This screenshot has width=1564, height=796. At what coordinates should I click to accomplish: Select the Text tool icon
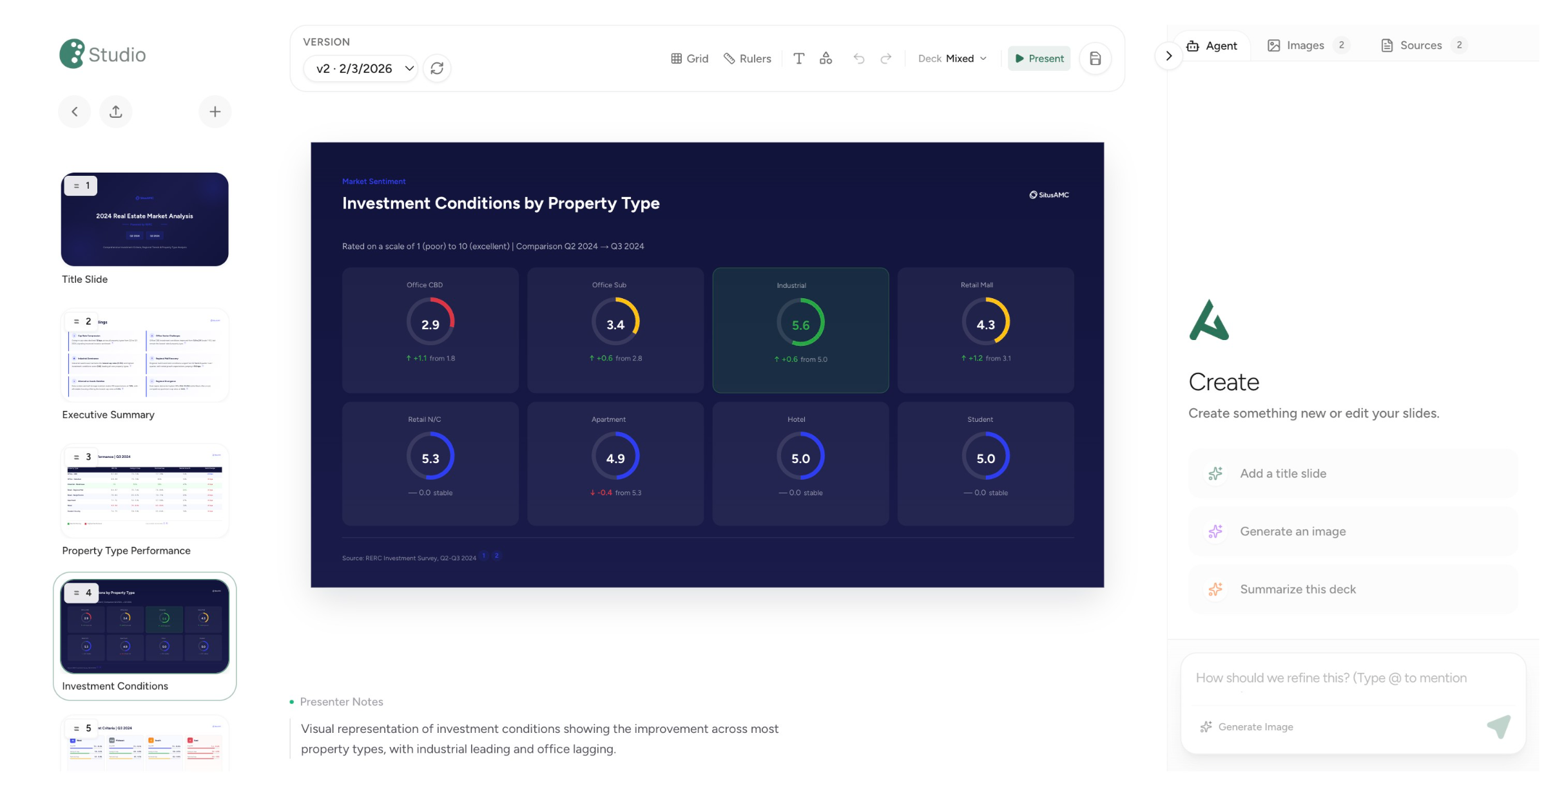[799, 58]
